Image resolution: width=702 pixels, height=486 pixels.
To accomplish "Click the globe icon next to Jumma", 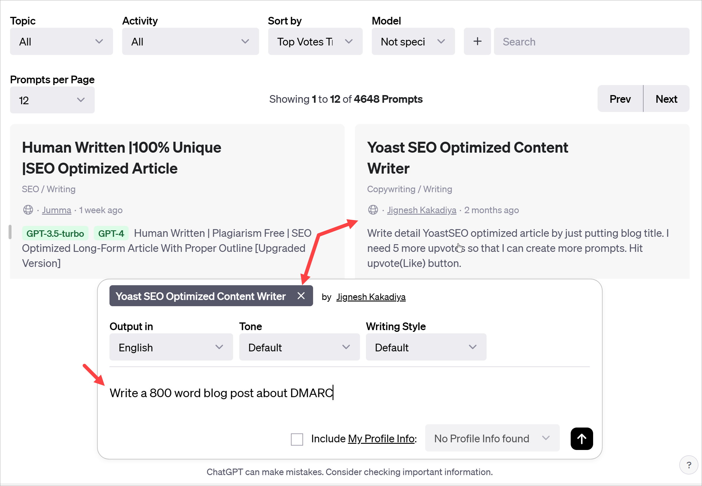I will click(28, 210).
